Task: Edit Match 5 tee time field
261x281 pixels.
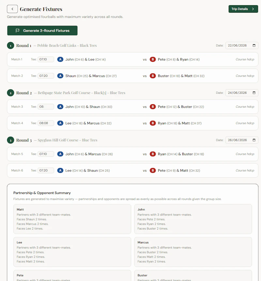Action: pos(46,154)
